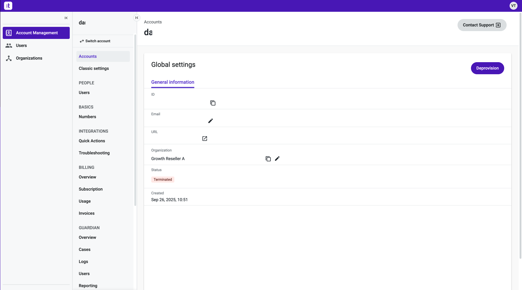The height and width of the screenshot is (290, 522).
Task: Click the Growth Reseller A organization text
Action: (x=168, y=159)
